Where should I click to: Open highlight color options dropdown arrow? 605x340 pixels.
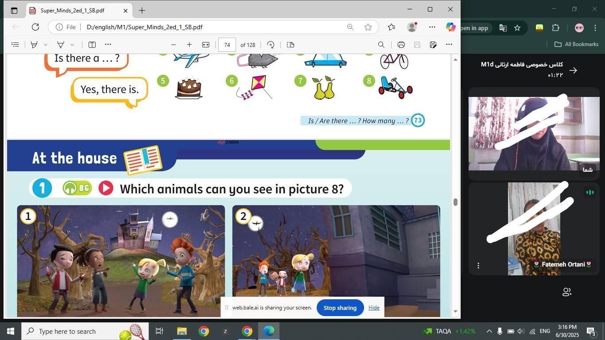pos(45,45)
